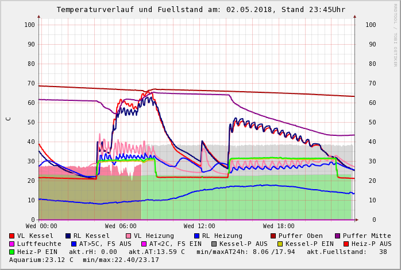Click the AT<2C, FS EIN legend swatch
Screen dimensions: 401x270
(x=144, y=244)
